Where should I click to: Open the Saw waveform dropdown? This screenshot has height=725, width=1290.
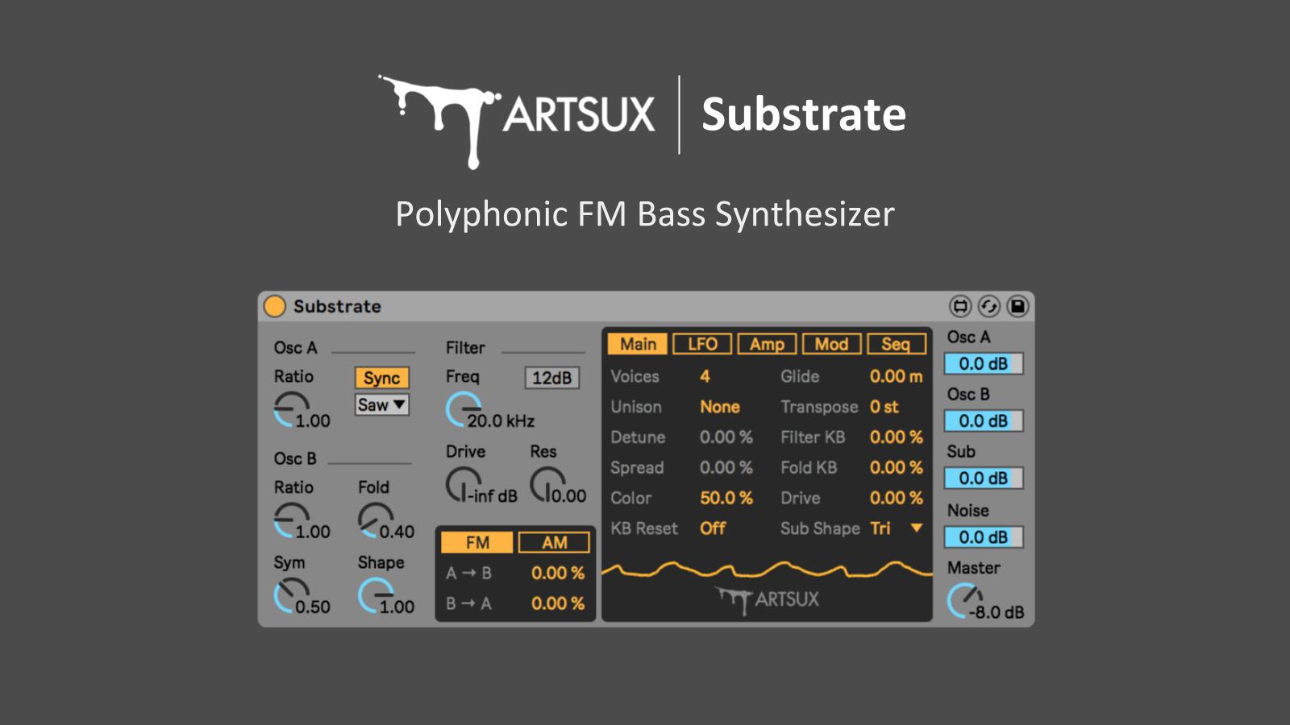click(381, 405)
